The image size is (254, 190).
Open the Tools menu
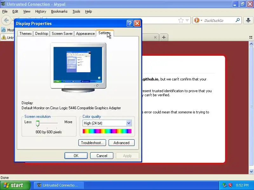coord(76,11)
